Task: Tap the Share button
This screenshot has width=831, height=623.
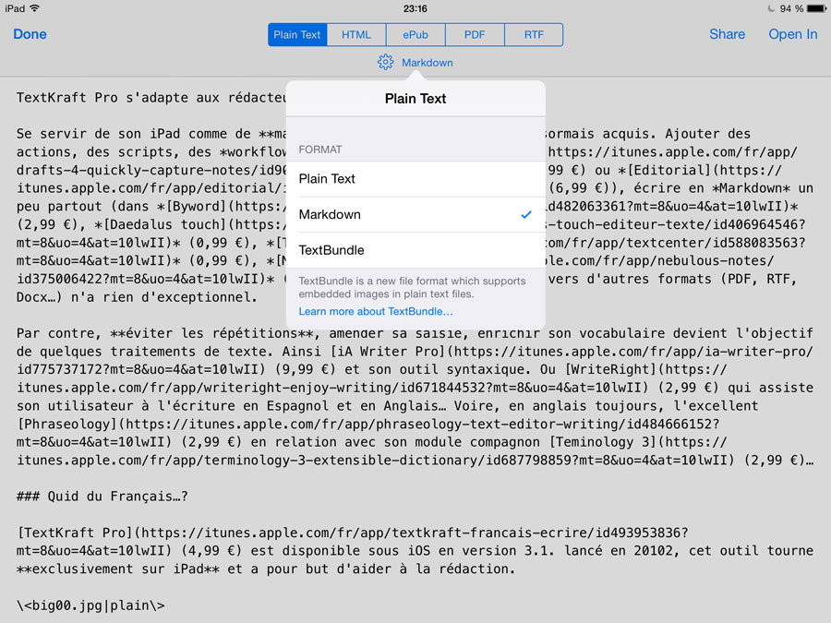Action: click(x=728, y=34)
